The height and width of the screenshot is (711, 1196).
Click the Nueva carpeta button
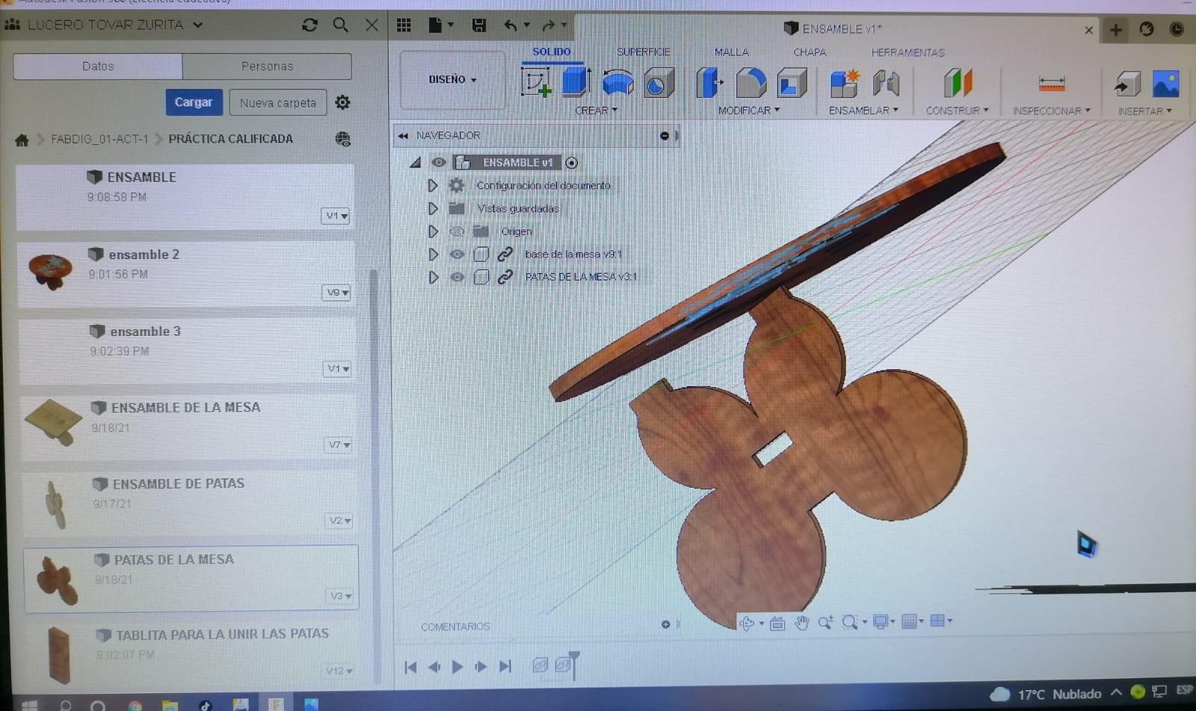(278, 103)
